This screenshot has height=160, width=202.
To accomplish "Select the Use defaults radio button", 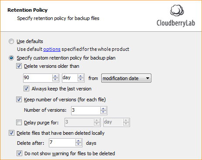I will click(11, 41).
